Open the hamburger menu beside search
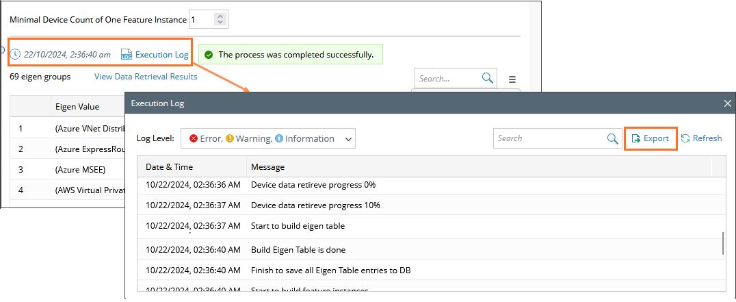 pos(512,79)
